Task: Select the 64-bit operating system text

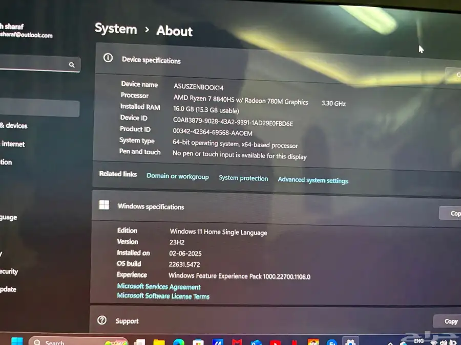Action: coord(235,144)
